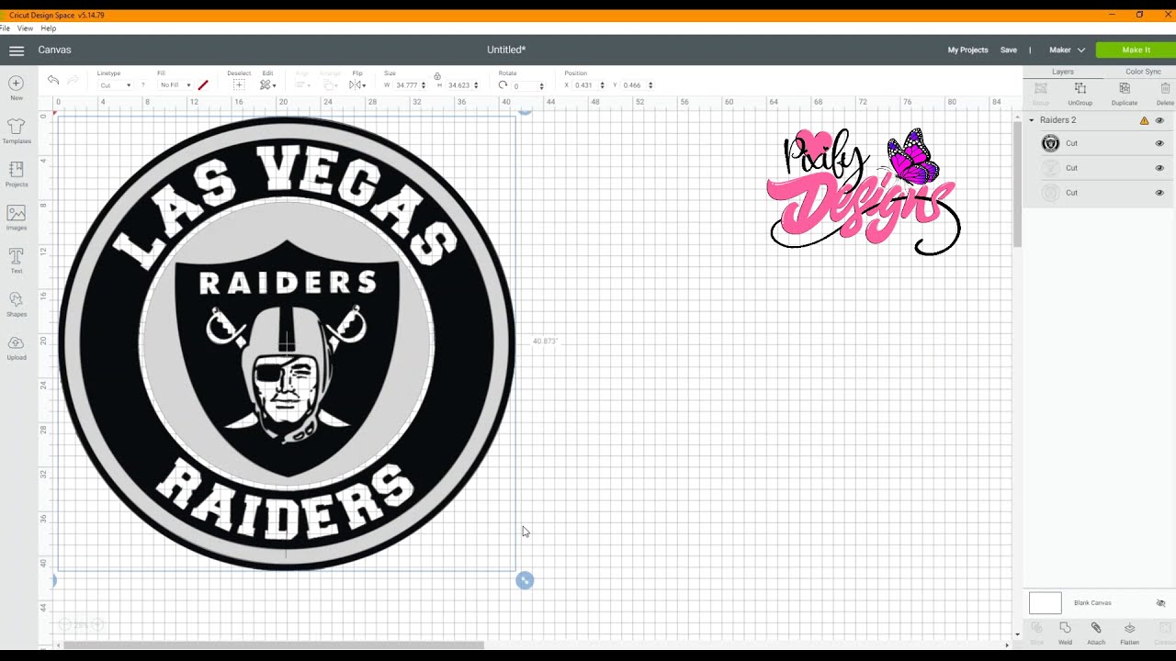Toggle Blank Canvas visibility
Screen dimensions: 1176x661
click(x=1160, y=603)
